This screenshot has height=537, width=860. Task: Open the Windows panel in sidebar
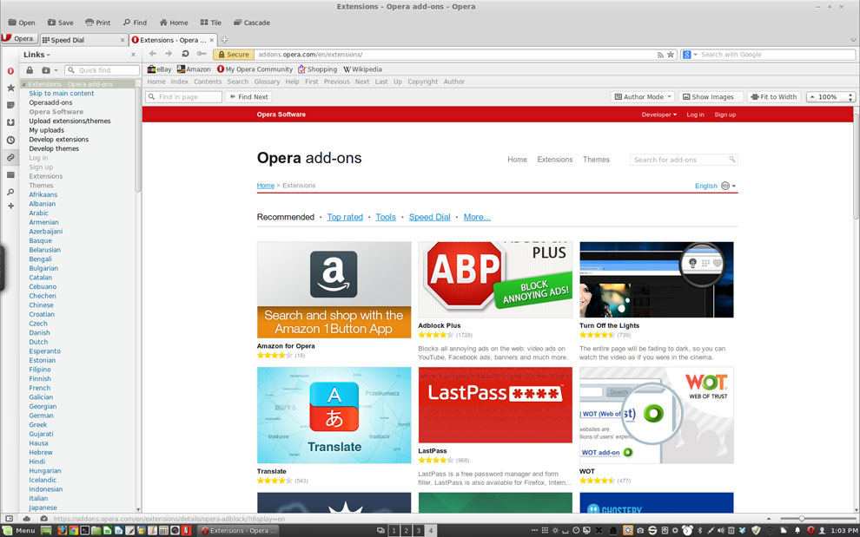click(10, 174)
